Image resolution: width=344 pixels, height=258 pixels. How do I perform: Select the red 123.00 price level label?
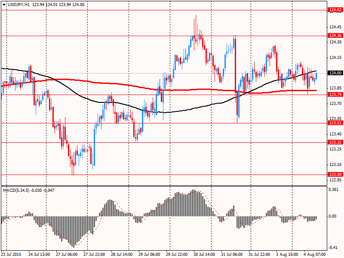335,175
